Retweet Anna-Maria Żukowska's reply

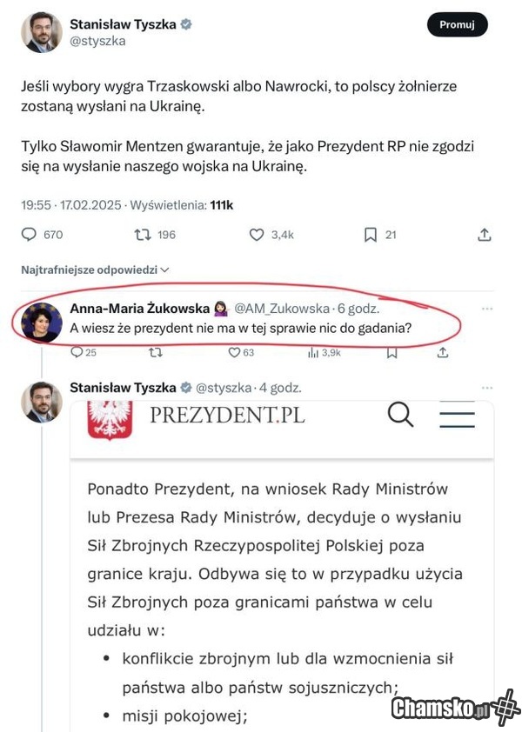pos(156,352)
